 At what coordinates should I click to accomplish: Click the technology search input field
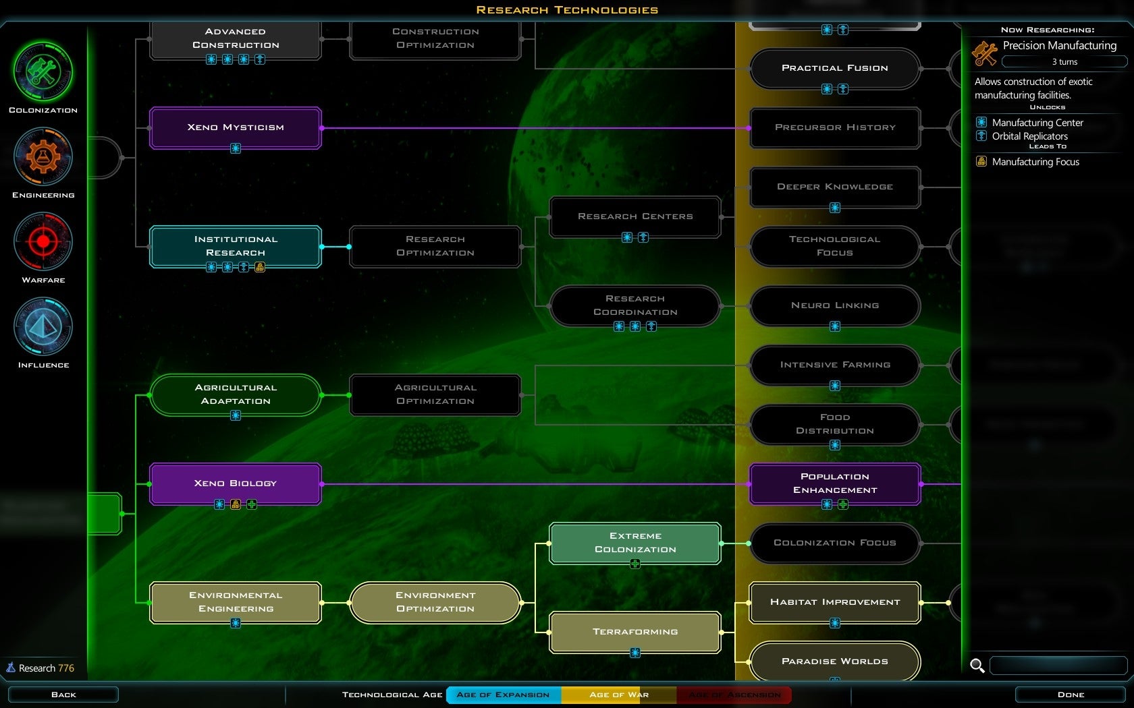pos(1058,666)
